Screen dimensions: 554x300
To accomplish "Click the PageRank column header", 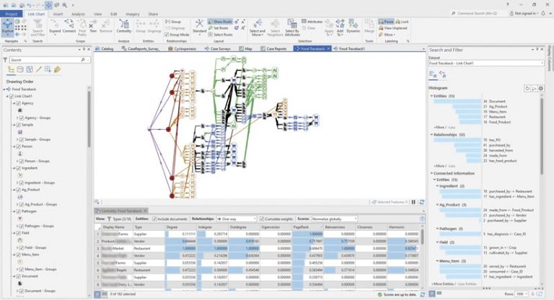I will pyautogui.click(x=308, y=227).
